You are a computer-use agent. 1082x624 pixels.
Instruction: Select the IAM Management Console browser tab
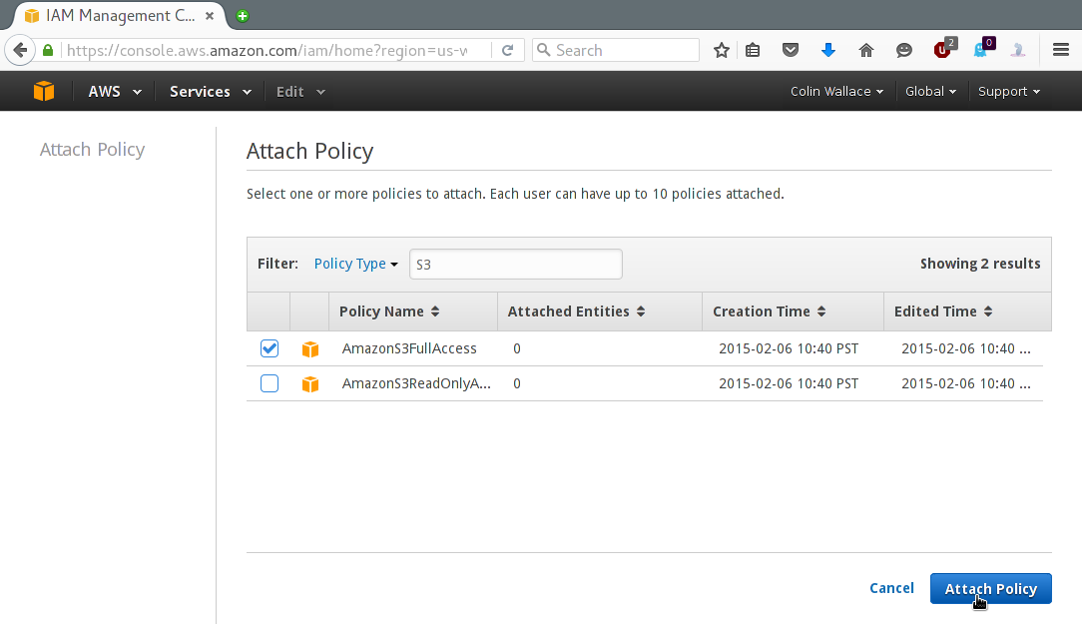point(118,16)
